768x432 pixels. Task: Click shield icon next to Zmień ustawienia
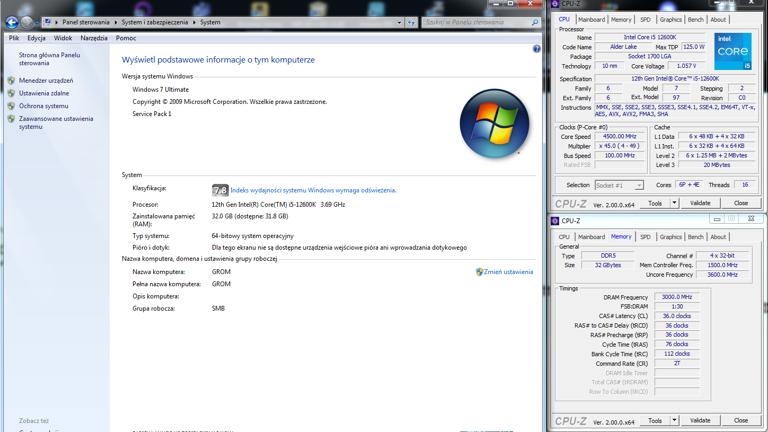(x=480, y=272)
